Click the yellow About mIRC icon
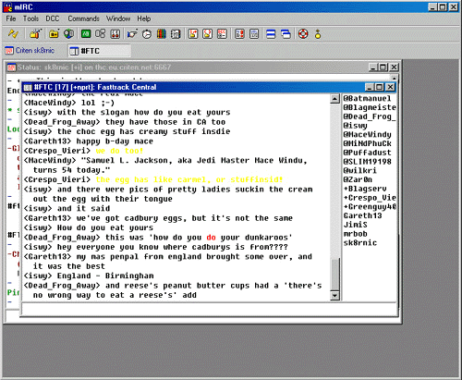 tap(318, 33)
